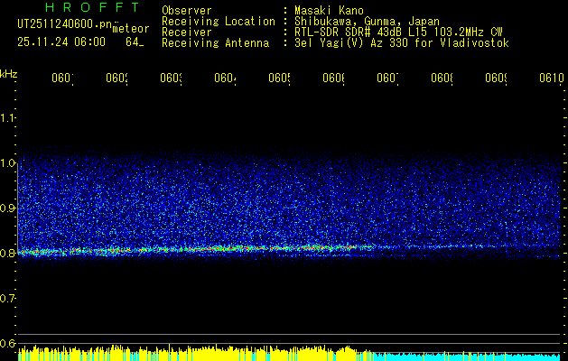
Task: Click the 'Receiving Location' field label
Action: pyautogui.click(x=219, y=22)
